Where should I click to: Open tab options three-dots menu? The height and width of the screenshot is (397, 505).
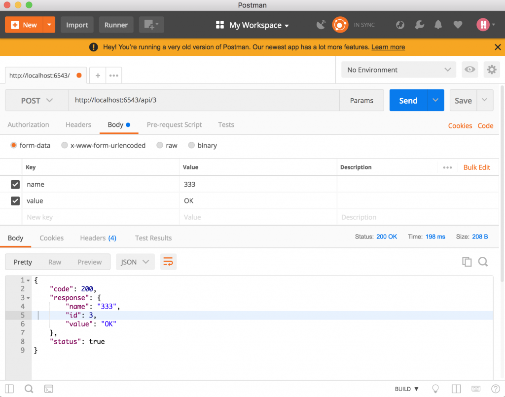click(x=114, y=76)
